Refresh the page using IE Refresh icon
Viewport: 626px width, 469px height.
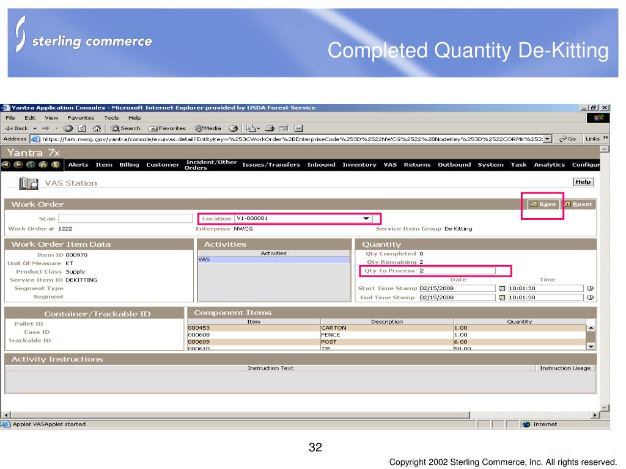pos(83,128)
